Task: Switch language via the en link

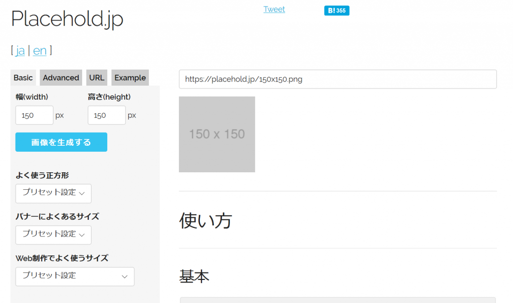Action: [x=40, y=51]
